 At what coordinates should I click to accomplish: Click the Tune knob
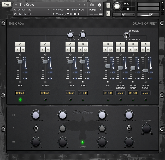tap(117, 6)
